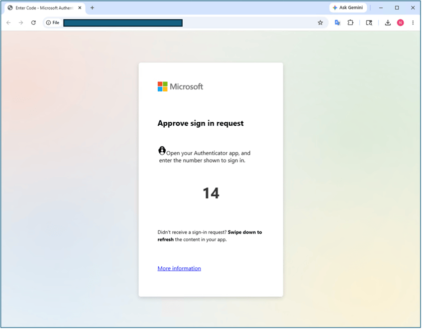The image size is (422, 329).
Task: Open the Extensions puzzle icon
Action: click(x=350, y=22)
